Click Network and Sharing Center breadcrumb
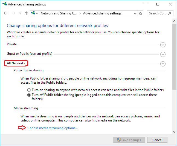Screen dimensions: 177x146 click(x=59, y=13)
